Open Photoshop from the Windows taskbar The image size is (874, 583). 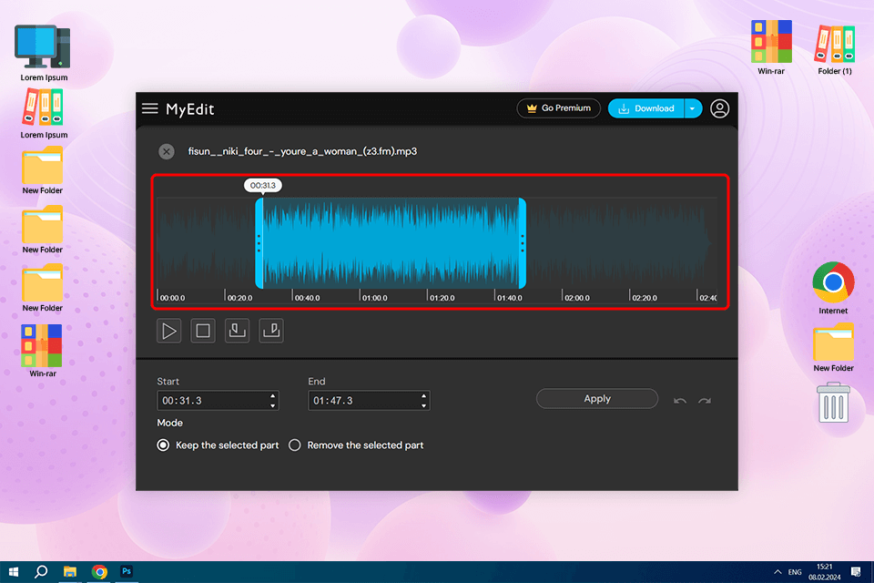click(127, 572)
